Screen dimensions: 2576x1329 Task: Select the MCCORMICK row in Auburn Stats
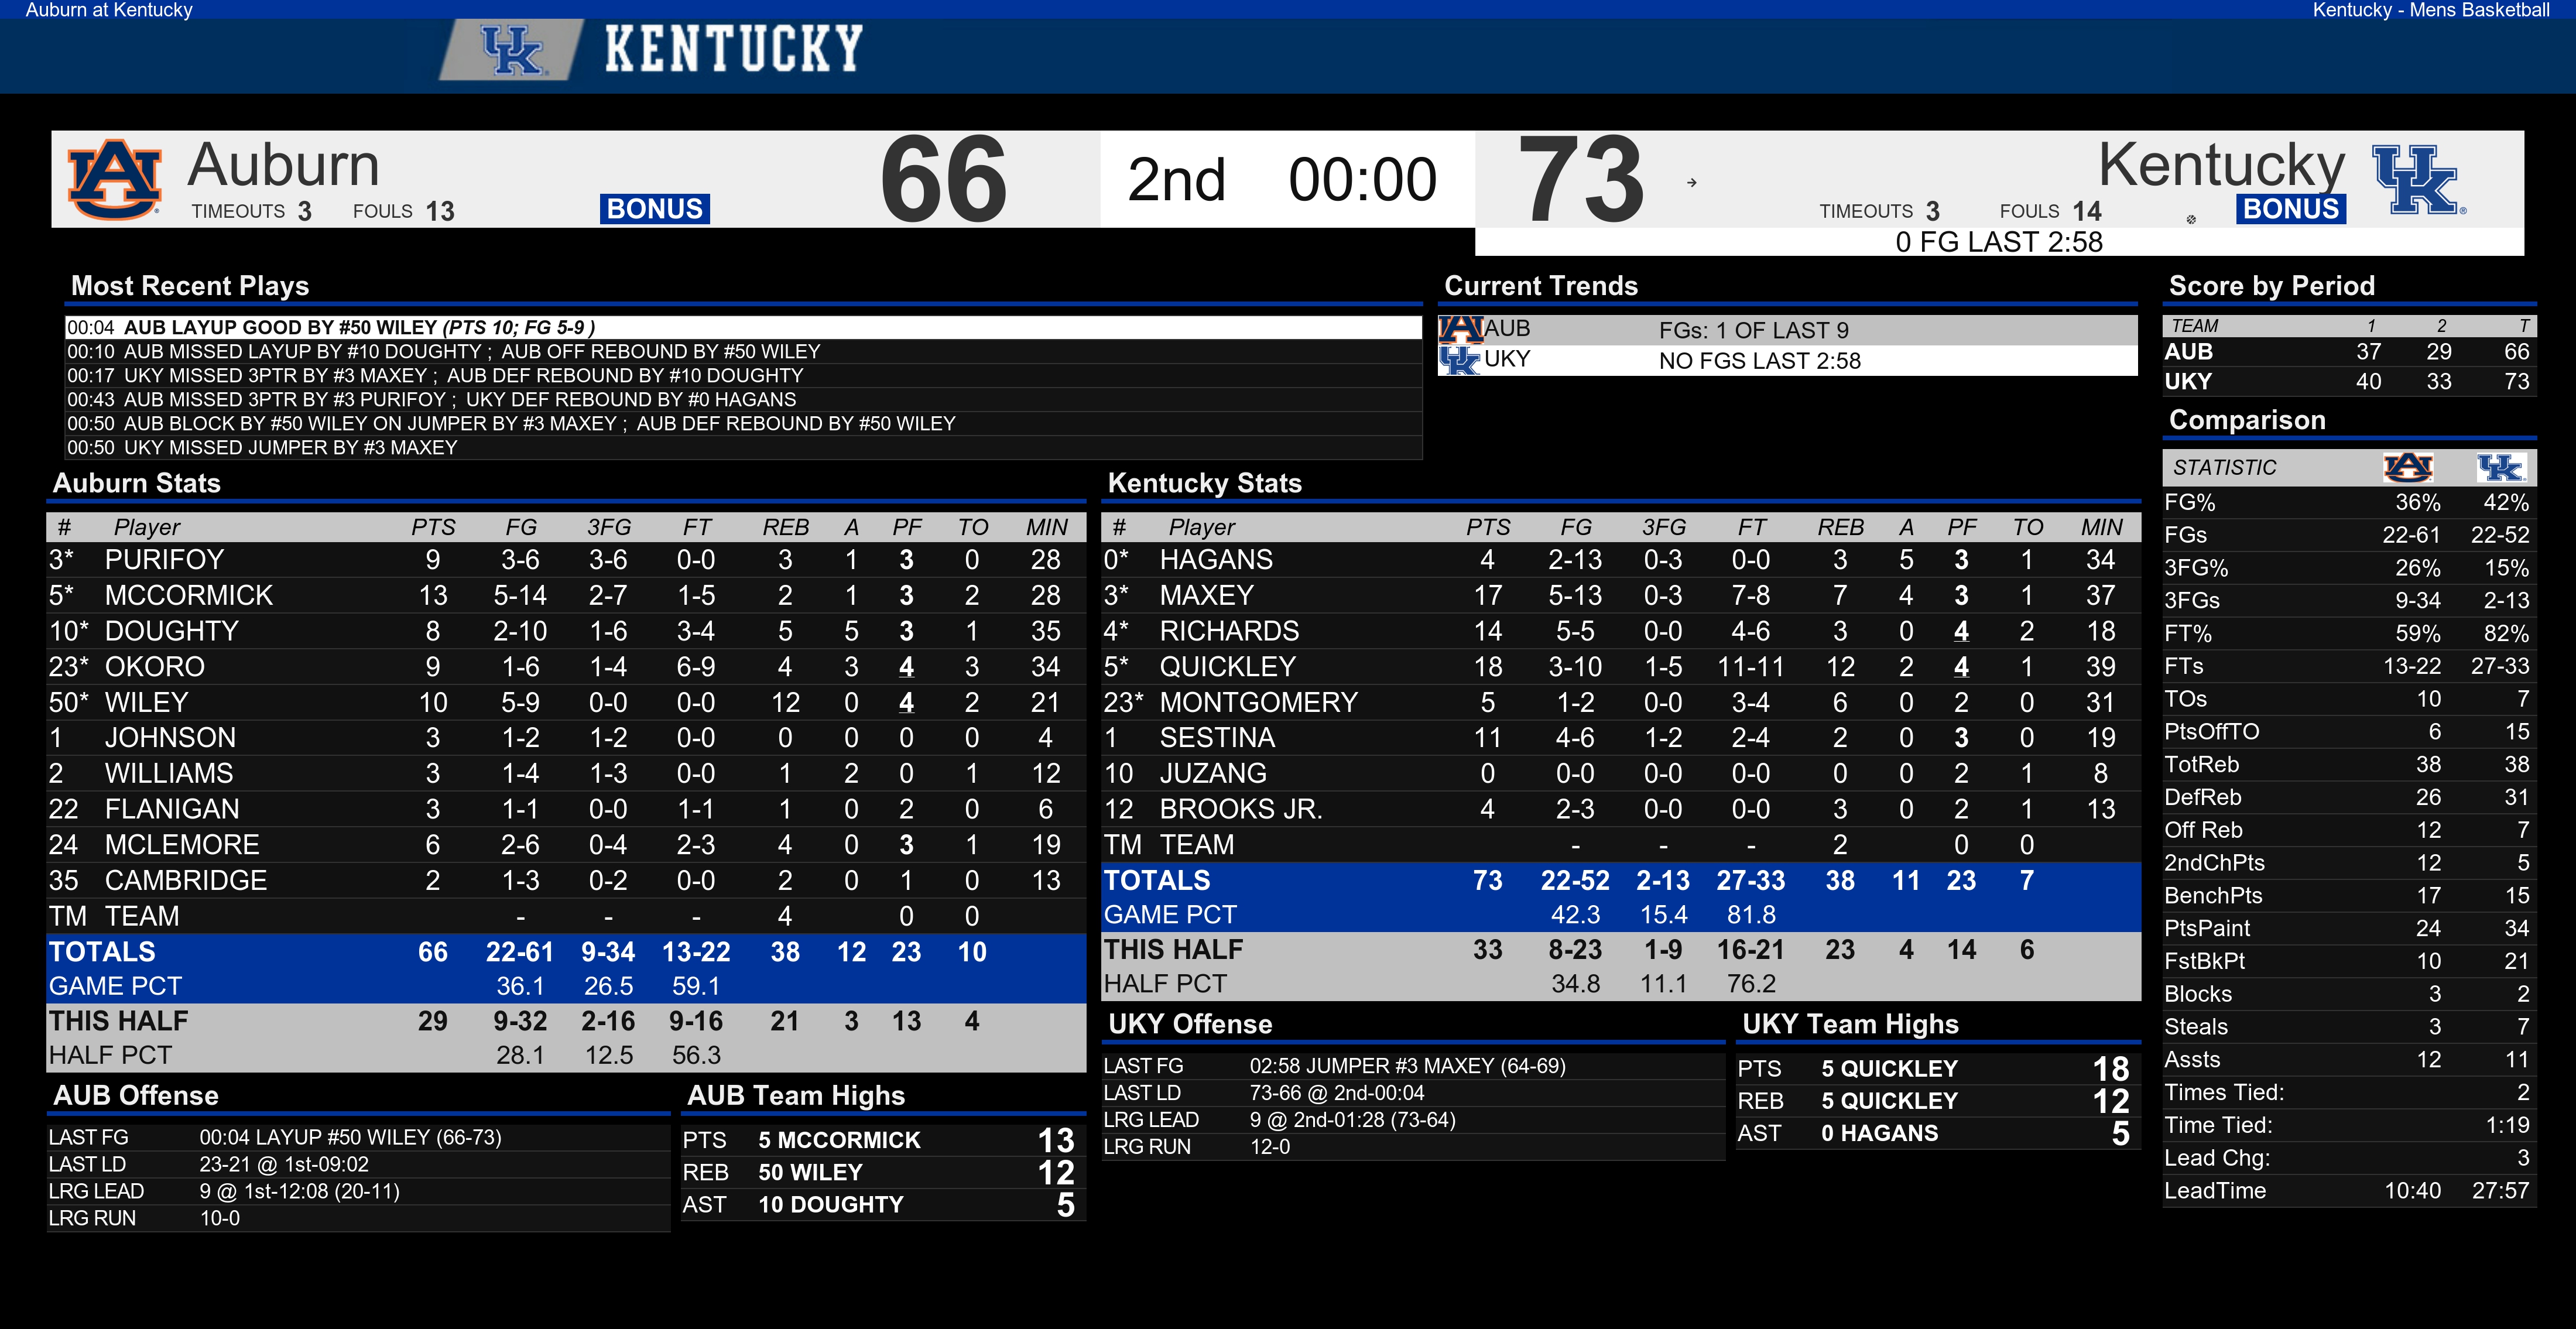click(566, 596)
